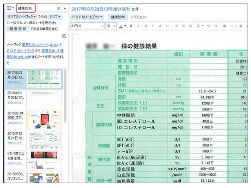Open the PDFのノートブック link in search results
Screen dimensions: 251x188
pos(20,51)
